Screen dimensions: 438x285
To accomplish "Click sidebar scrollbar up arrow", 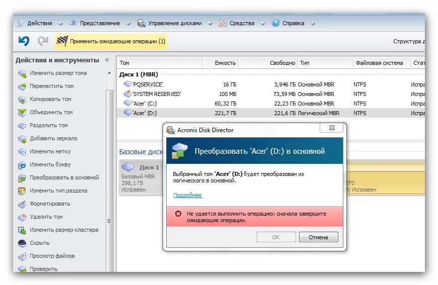I will (109, 73).
